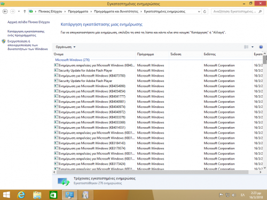Viewport: 267px width, 200px height.
Task: Change view with the view icon
Action: (246, 47)
